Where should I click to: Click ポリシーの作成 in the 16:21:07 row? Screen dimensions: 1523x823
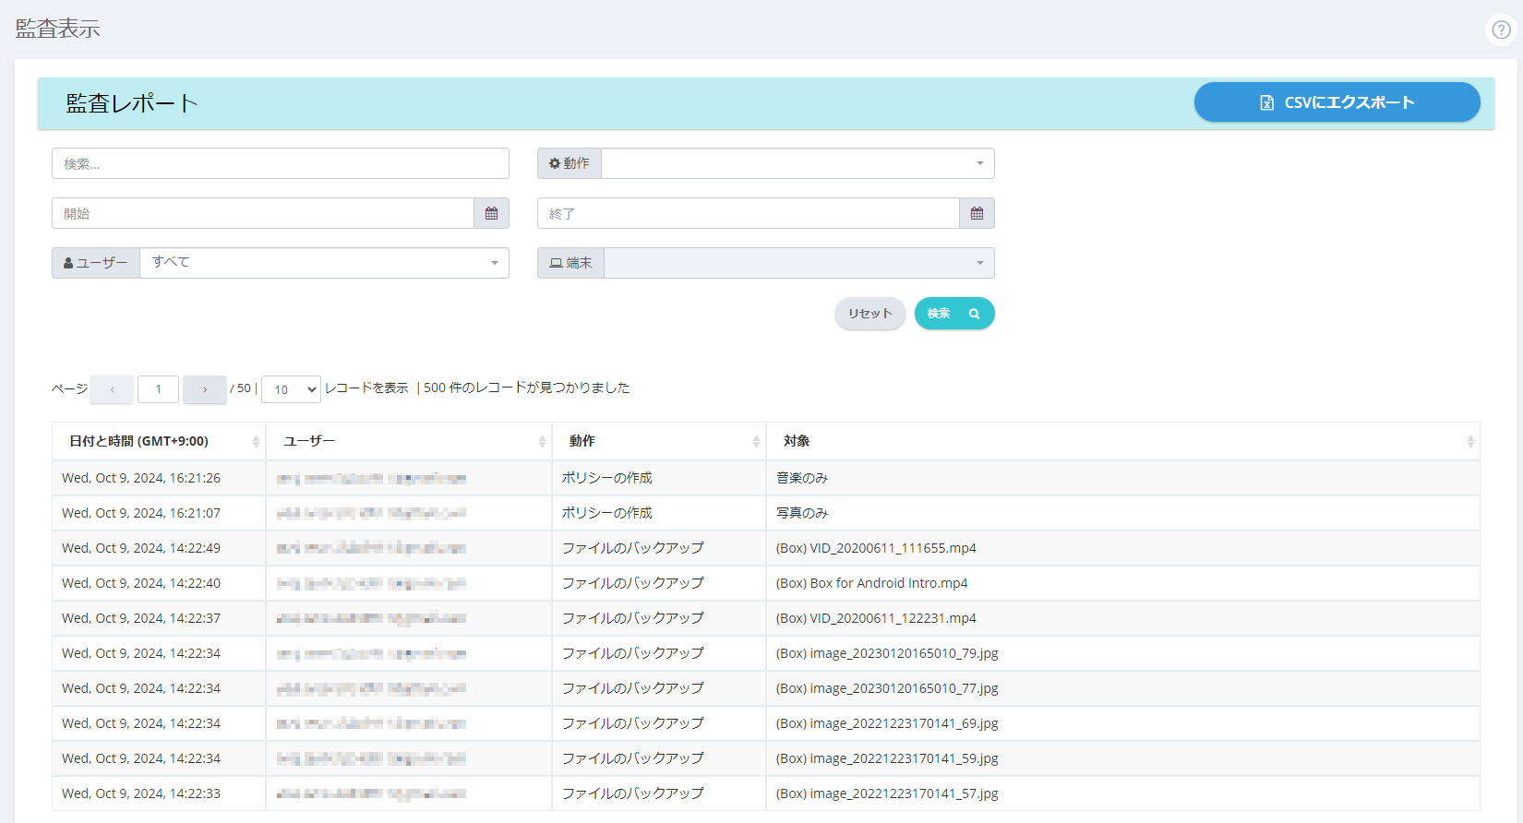[x=607, y=513]
